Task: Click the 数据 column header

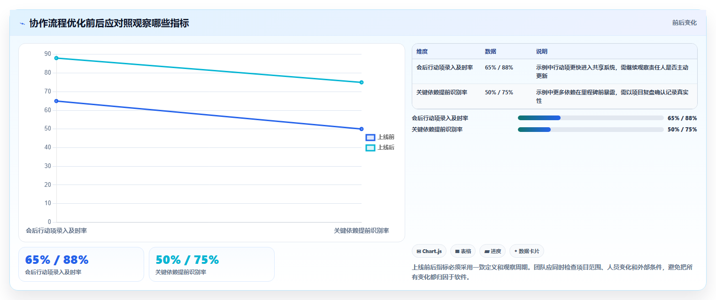Action: (x=491, y=52)
